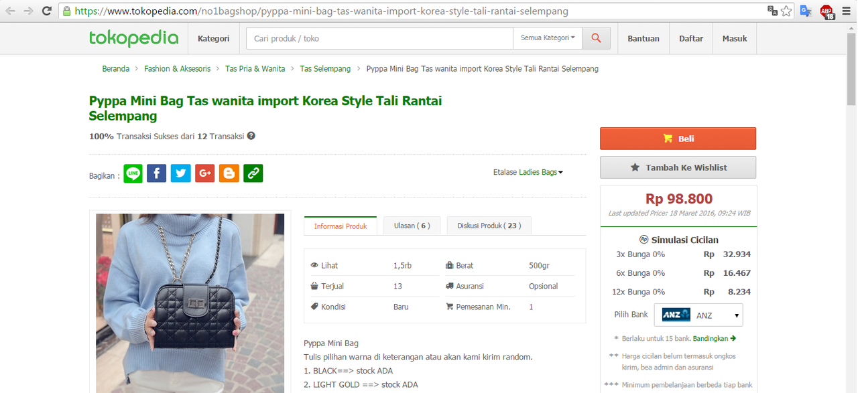858x393 pixels.
Task: Click the browser address bar URL
Action: pyautogui.click(x=322, y=11)
